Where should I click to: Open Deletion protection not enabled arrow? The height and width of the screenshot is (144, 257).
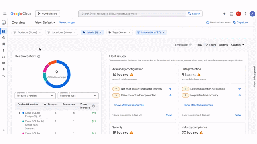click(x=239, y=89)
